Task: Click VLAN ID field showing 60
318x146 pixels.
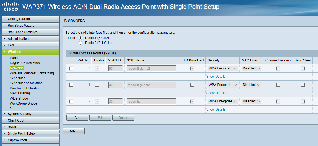Action: [x=116, y=68]
